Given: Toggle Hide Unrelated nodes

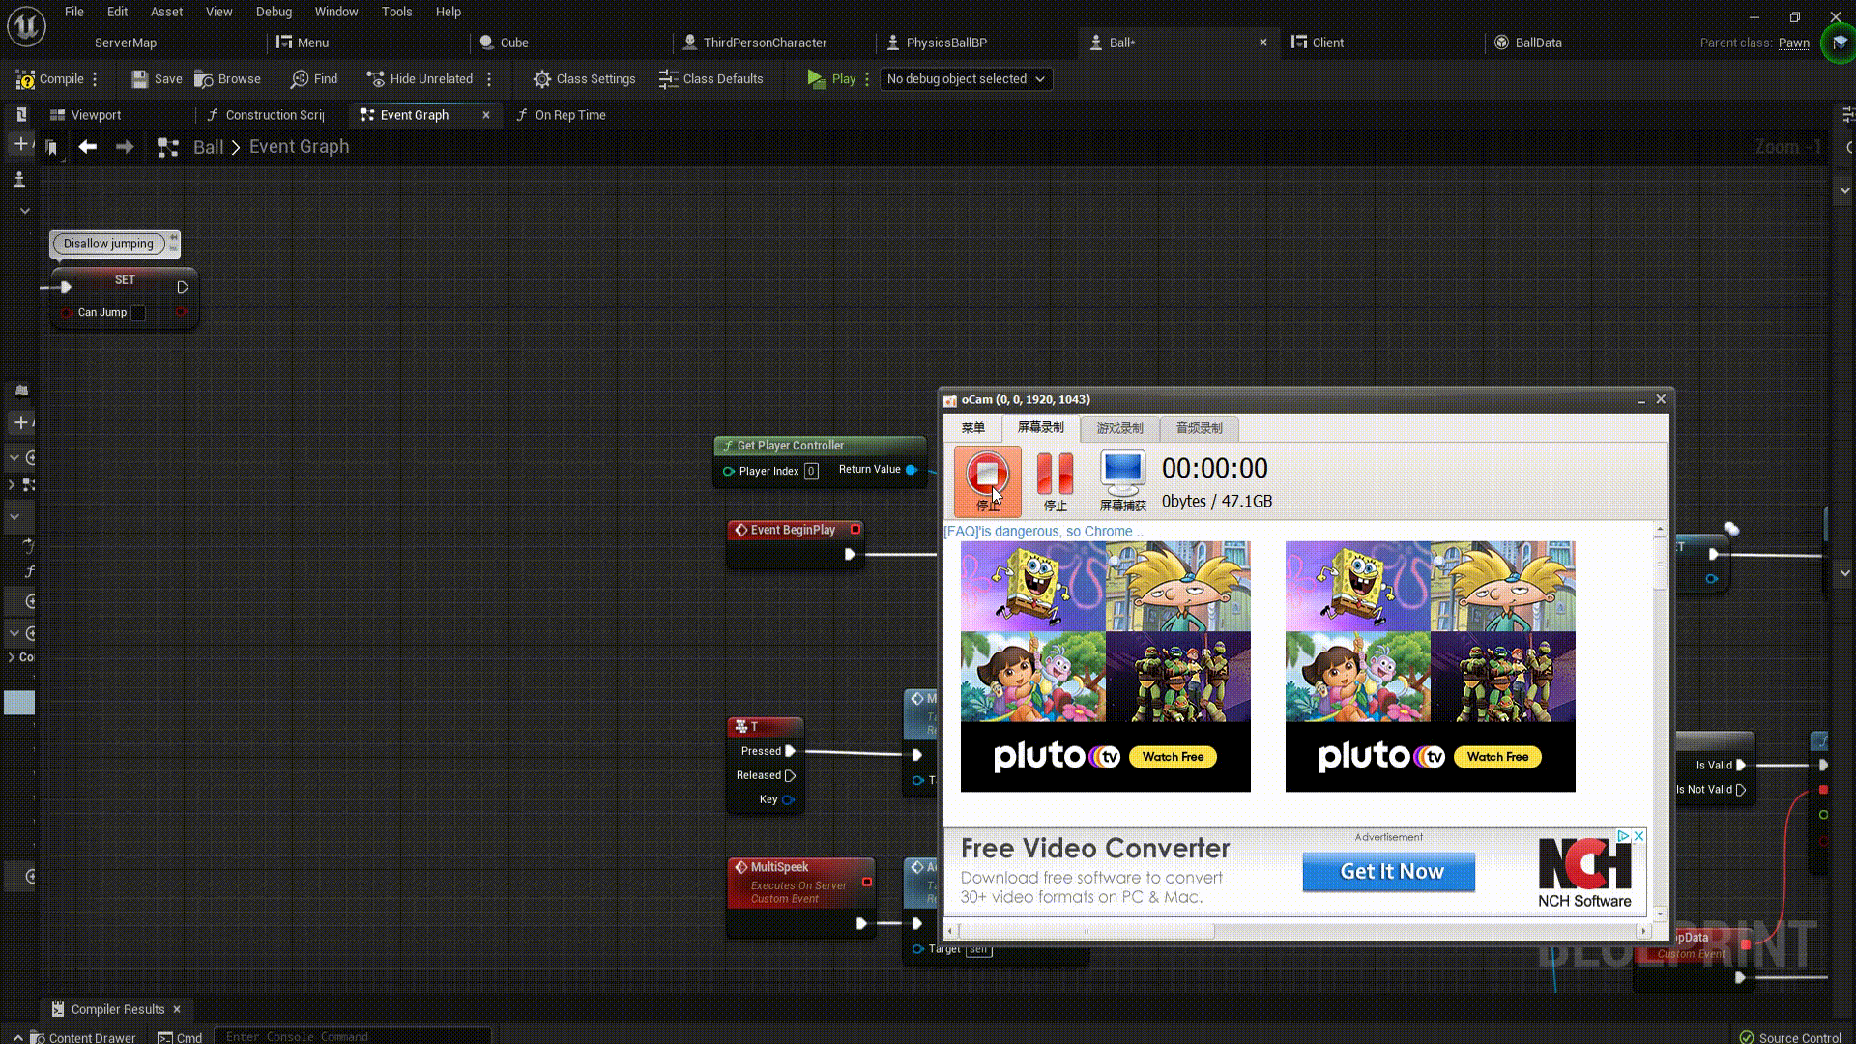Looking at the screenshot, I should (x=420, y=79).
